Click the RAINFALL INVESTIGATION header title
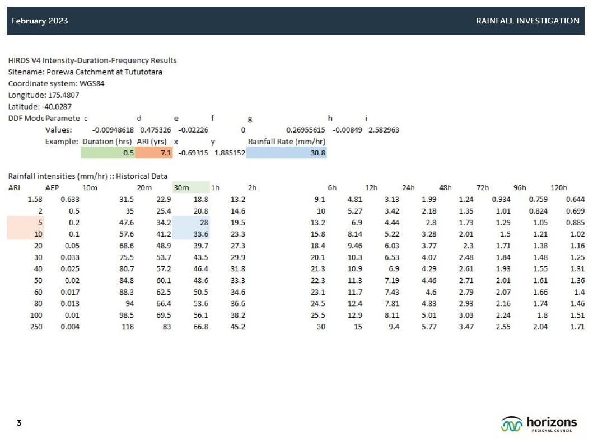 coord(527,21)
